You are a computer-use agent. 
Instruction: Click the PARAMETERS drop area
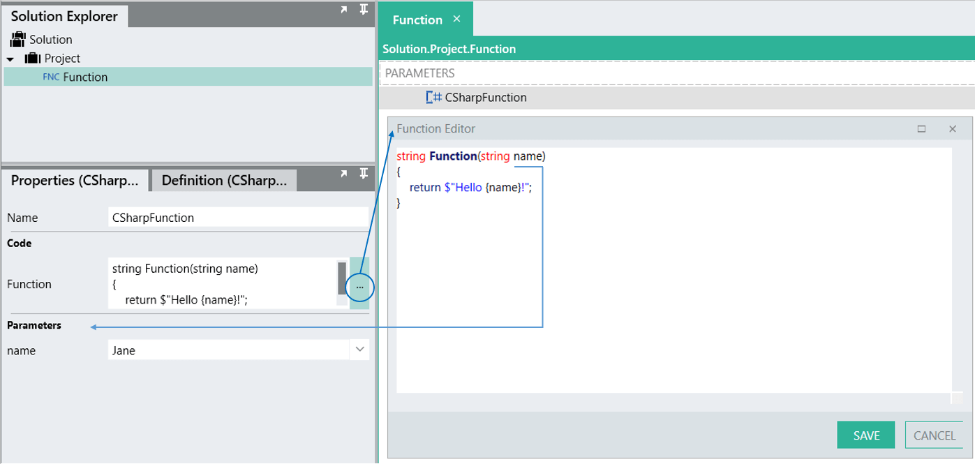pyautogui.click(x=676, y=73)
